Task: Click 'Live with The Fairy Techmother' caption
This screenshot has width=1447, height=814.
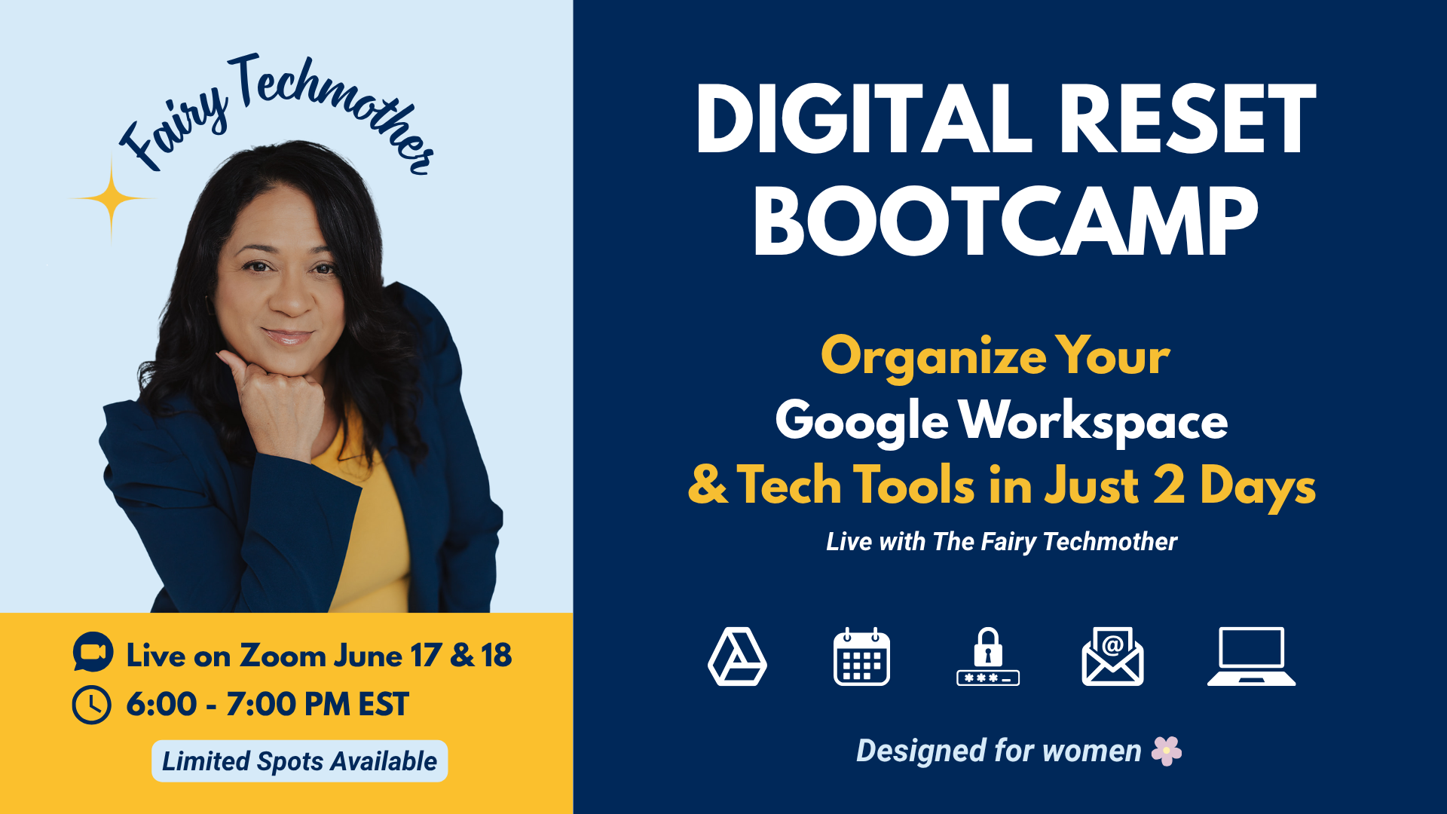Action: point(1001,541)
